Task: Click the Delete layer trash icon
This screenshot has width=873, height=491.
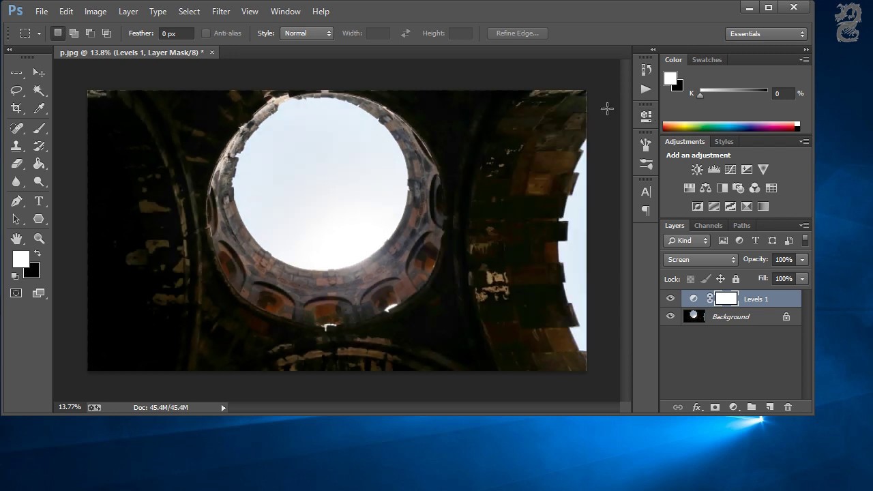Action: 788,407
